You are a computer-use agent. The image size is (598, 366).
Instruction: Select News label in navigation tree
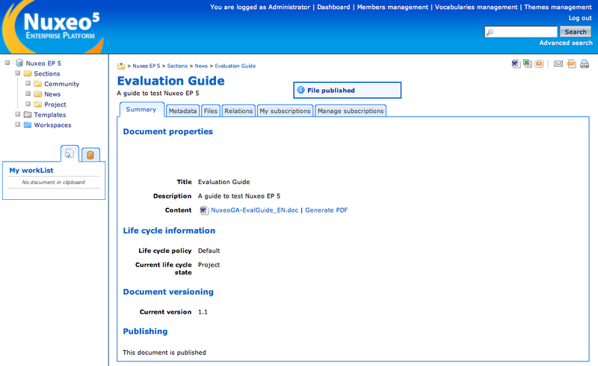(52, 94)
